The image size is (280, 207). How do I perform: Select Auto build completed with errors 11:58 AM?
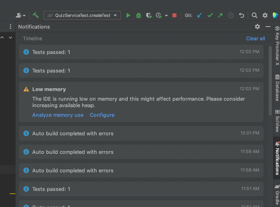coord(141,170)
